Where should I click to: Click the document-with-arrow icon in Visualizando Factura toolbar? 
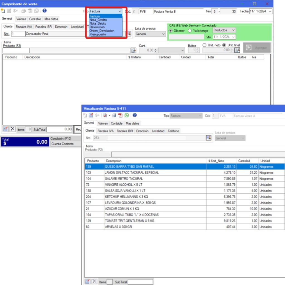[105, 115]
